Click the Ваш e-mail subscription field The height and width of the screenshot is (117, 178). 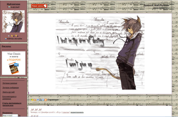point(10,115)
